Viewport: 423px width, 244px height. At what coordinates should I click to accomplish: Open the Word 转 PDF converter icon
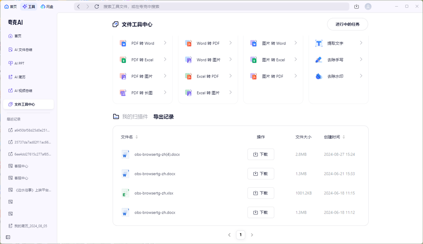click(188, 43)
